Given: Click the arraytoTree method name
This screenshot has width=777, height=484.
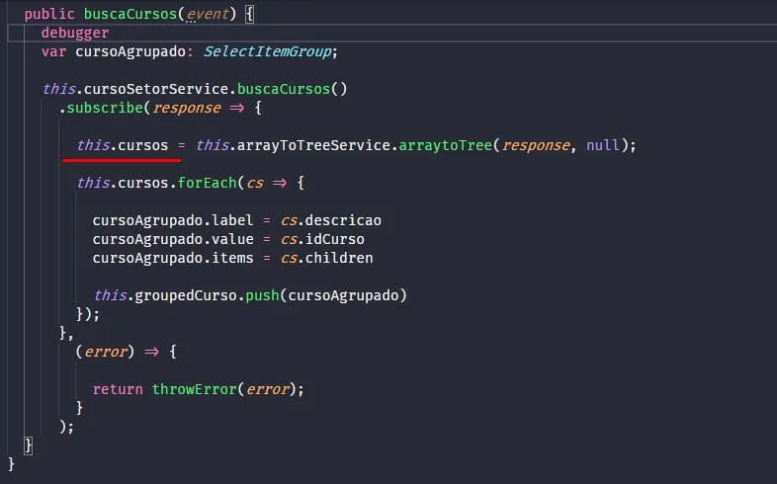Looking at the screenshot, I should click(x=445, y=145).
